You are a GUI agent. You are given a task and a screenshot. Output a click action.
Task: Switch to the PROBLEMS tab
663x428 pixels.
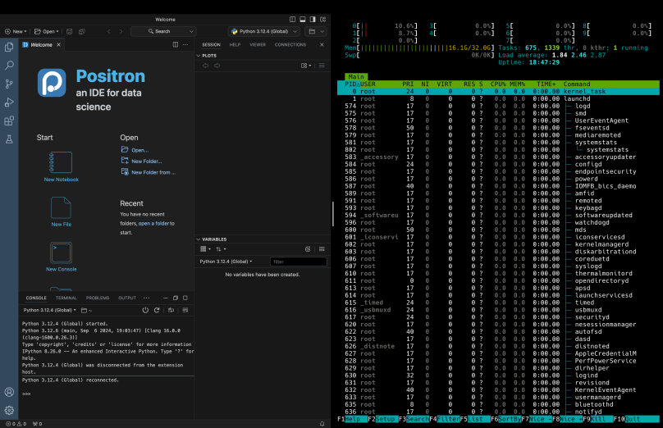click(x=98, y=298)
